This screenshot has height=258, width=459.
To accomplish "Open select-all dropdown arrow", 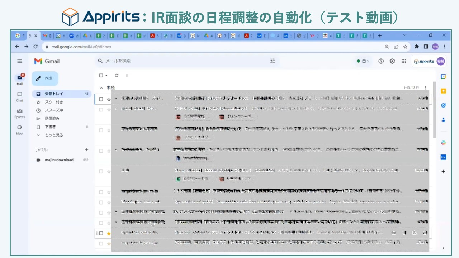I will 106,75.
